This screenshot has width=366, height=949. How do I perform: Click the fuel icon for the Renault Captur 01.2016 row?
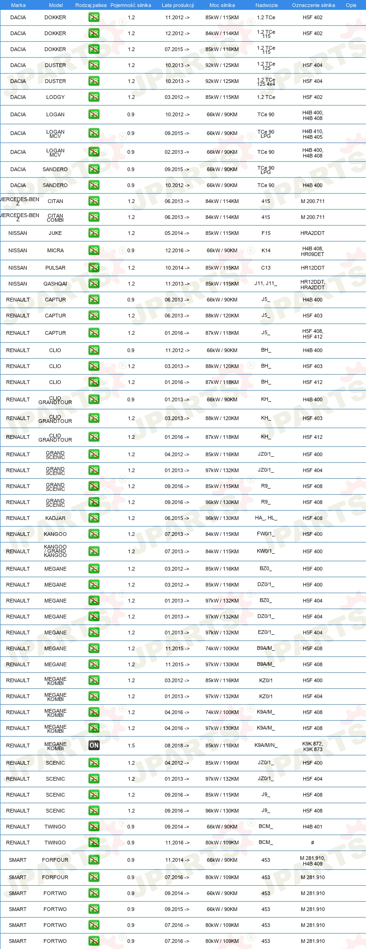(94, 333)
